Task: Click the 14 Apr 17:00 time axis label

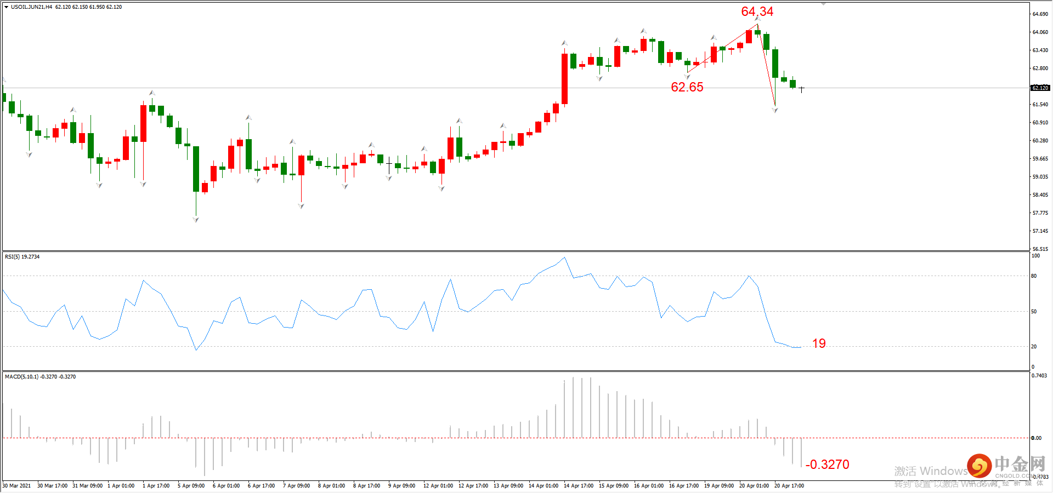Action: pos(578,486)
